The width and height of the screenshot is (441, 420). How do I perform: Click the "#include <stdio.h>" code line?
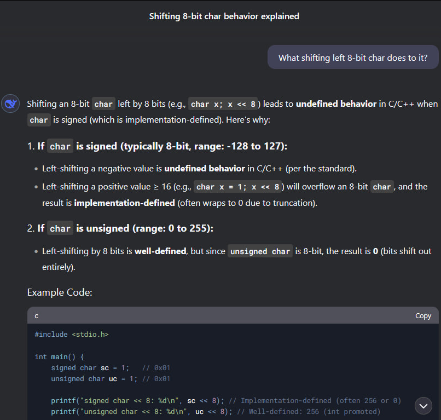point(72,334)
